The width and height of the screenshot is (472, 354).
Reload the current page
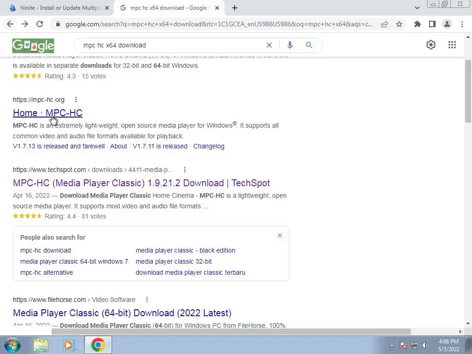40,24
